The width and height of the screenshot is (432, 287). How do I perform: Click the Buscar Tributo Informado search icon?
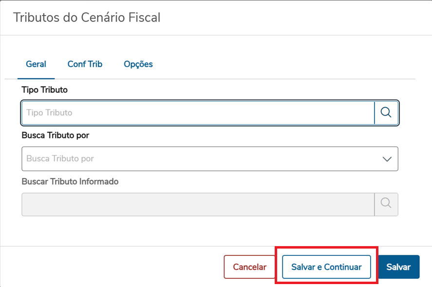click(x=386, y=204)
